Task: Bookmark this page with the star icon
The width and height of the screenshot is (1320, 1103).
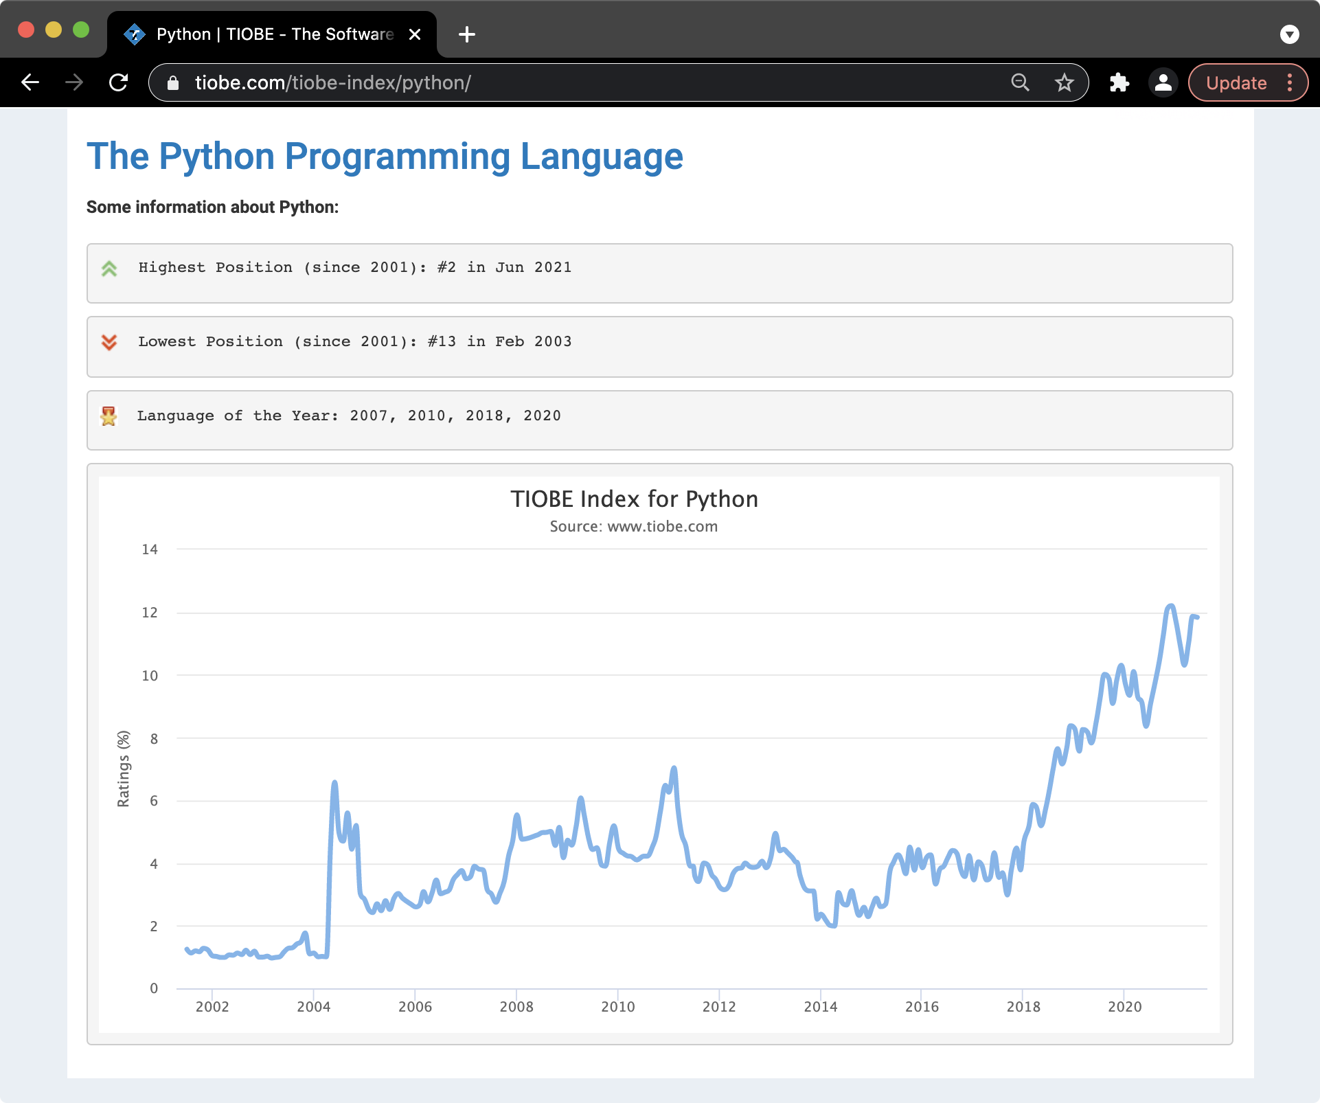Action: click(x=1065, y=82)
